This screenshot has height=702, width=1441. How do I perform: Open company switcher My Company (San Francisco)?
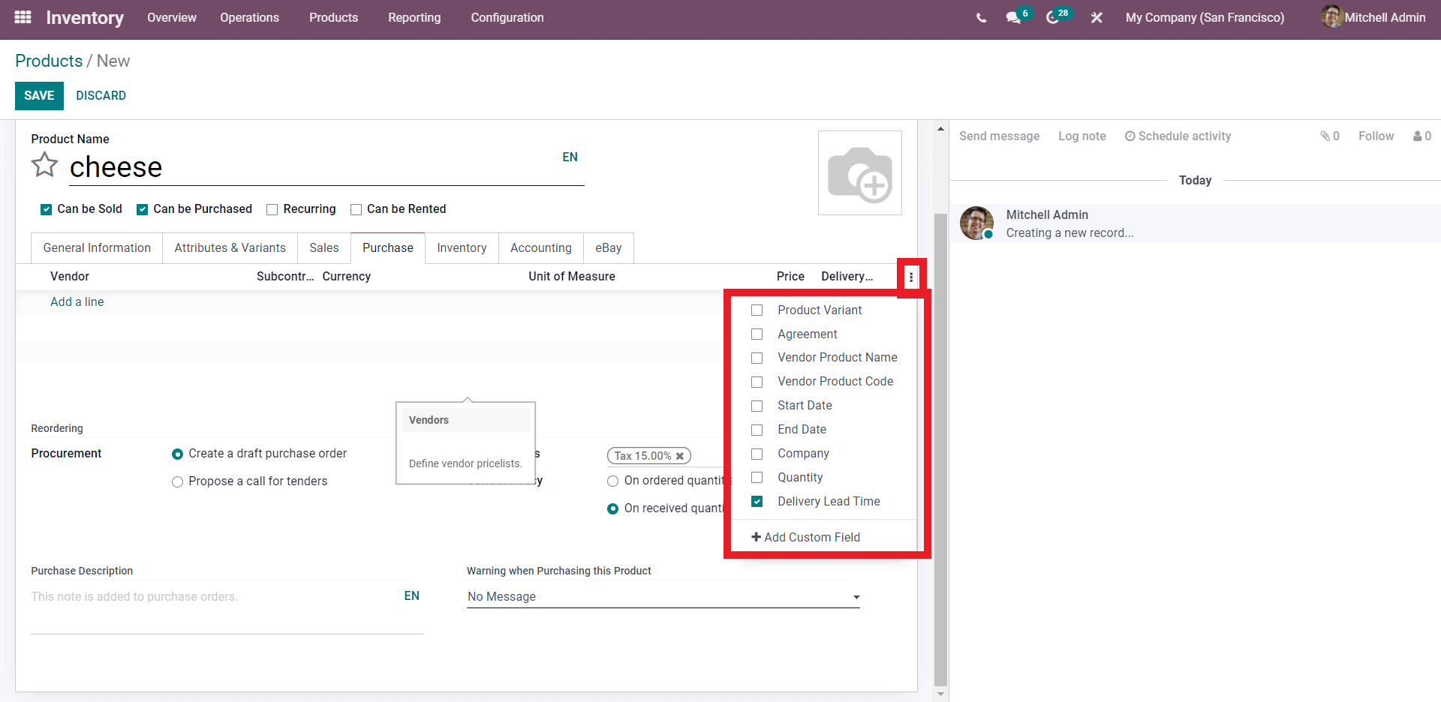(x=1205, y=17)
